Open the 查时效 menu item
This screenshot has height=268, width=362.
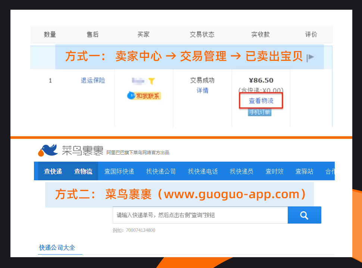click(x=274, y=171)
